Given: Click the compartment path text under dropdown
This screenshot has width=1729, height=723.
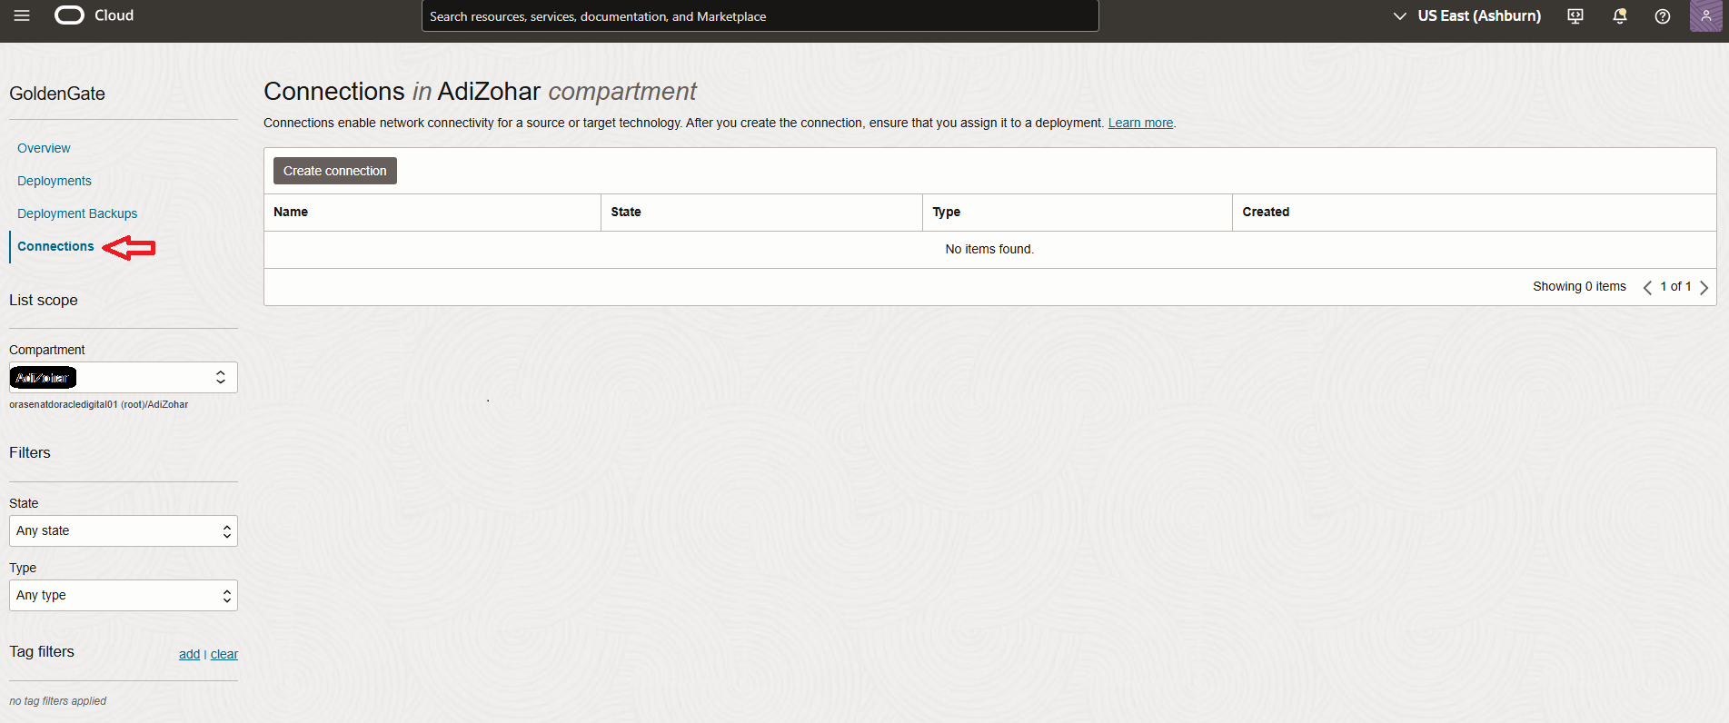Looking at the screenshot, I should click(x=99, y=404).
